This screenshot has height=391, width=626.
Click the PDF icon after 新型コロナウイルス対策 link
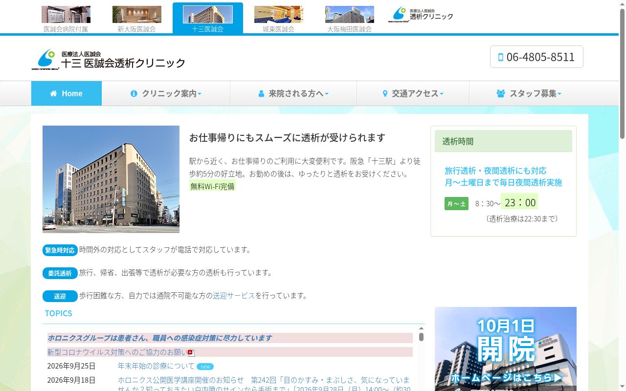[191, 353]
